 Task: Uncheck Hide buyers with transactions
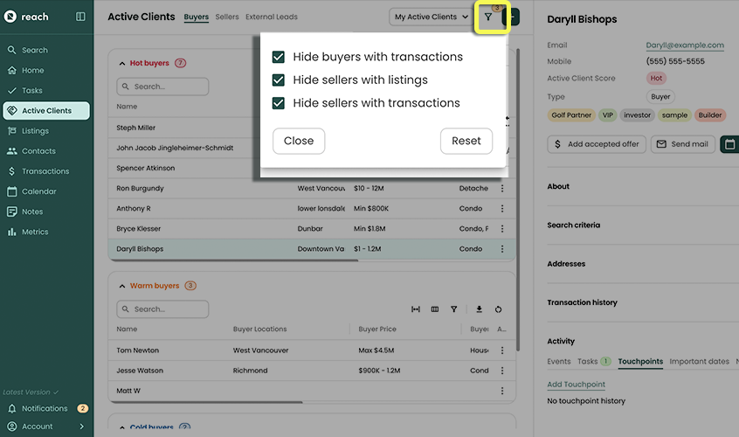tap(279, 57)
